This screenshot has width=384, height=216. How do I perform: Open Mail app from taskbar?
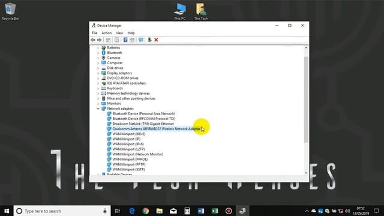(x=173, y=211)
